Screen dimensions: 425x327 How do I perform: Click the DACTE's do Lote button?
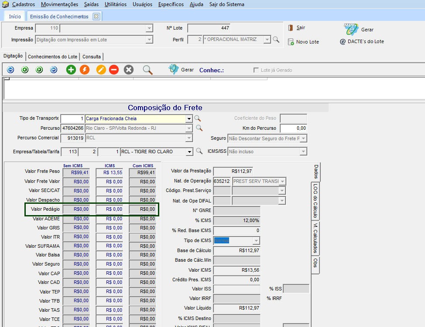coord(362,41)
